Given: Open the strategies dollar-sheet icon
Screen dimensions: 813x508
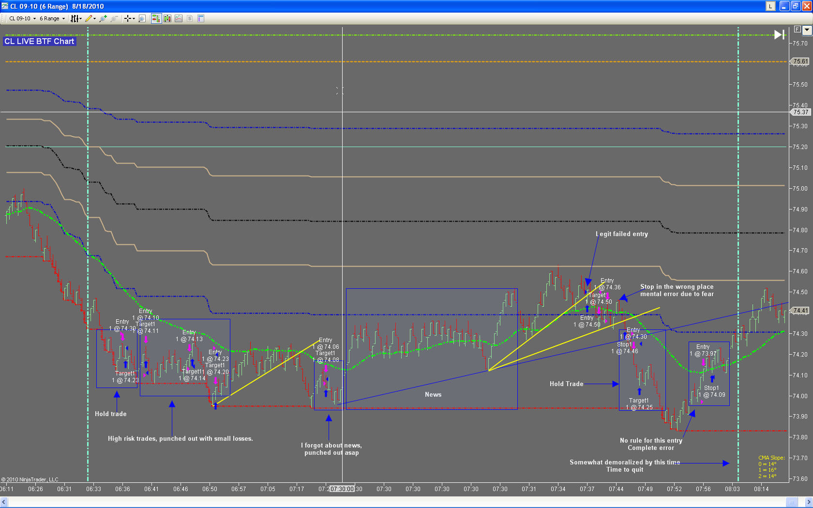Looking at the screenshot, I should pyautogui.click(x=190, y=18).
